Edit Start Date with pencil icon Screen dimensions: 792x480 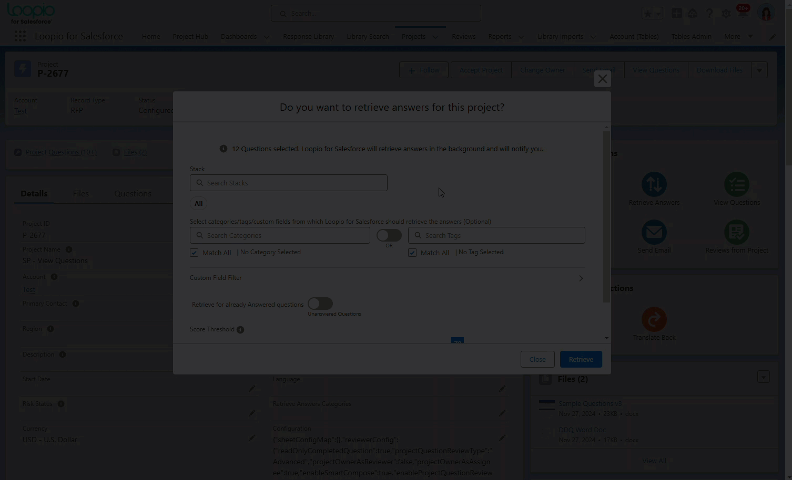[252, 388]
